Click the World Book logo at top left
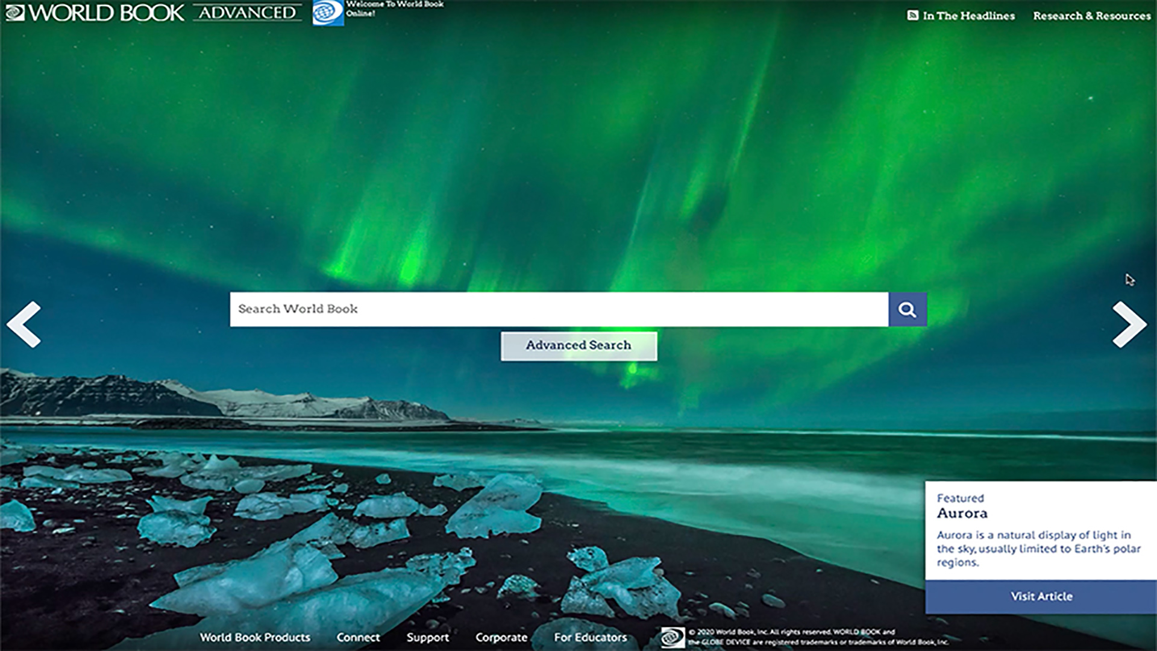This screenshot has height=651, width=1157. pyautogui.click(x=95, y=13)
